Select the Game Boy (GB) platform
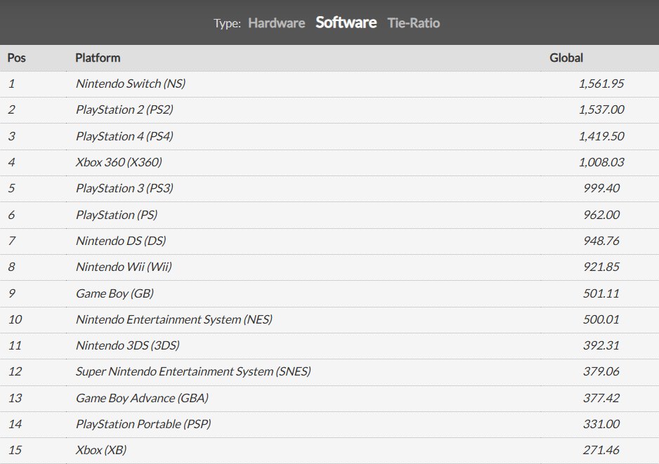The height and width of the screenshot is (464, 659). [115, 293]
